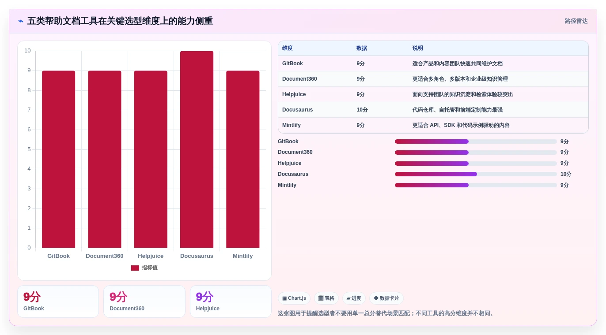Screen dimensions: 606x335
Task: Select the Helpjuice table row name
Action: coord(294,94)
